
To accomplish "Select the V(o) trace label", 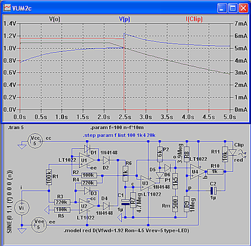I will (55, 19).
